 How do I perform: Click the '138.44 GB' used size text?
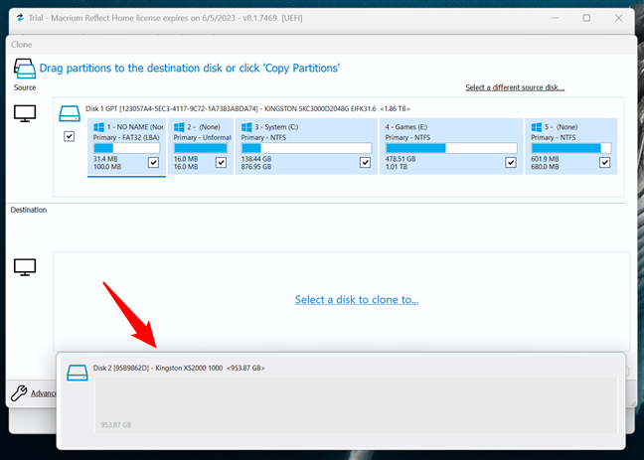[x=256, y=159]
